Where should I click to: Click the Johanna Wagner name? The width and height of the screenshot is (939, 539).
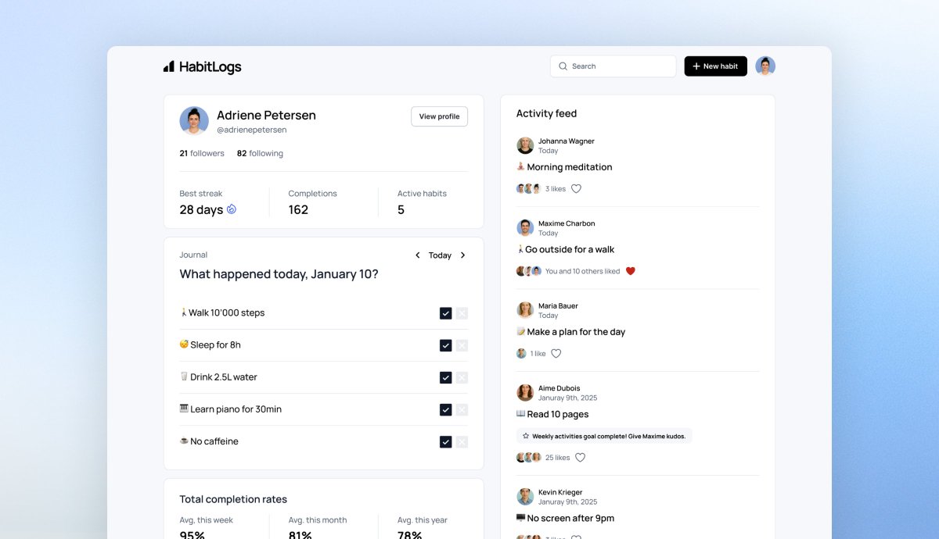pos(567,141)
